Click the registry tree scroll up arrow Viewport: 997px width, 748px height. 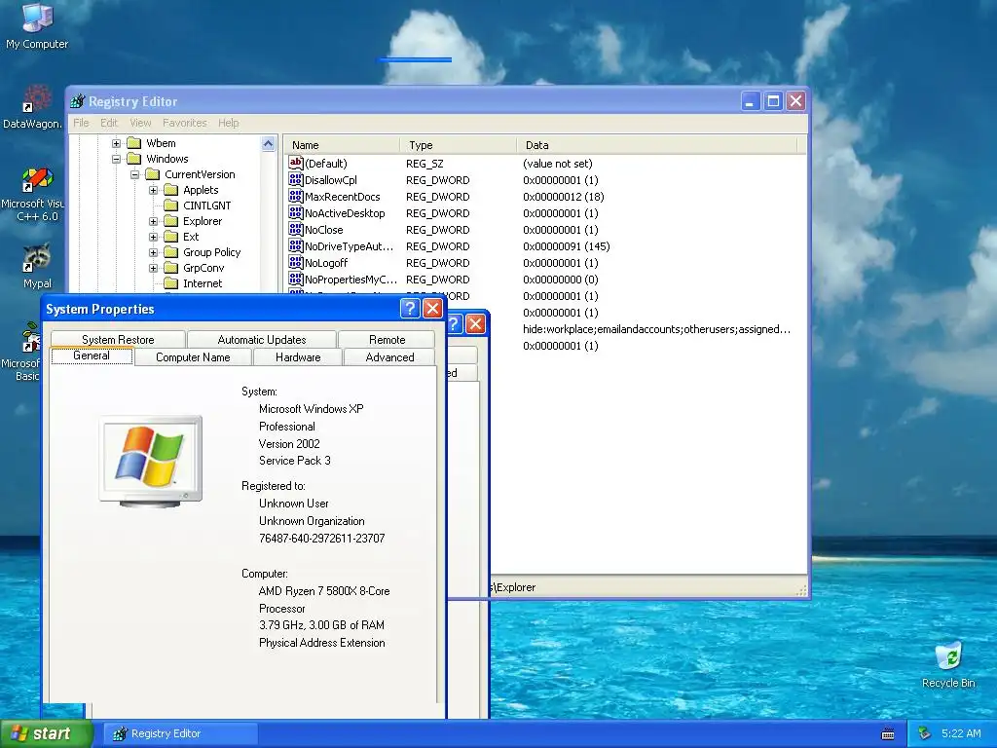[269, 144]
